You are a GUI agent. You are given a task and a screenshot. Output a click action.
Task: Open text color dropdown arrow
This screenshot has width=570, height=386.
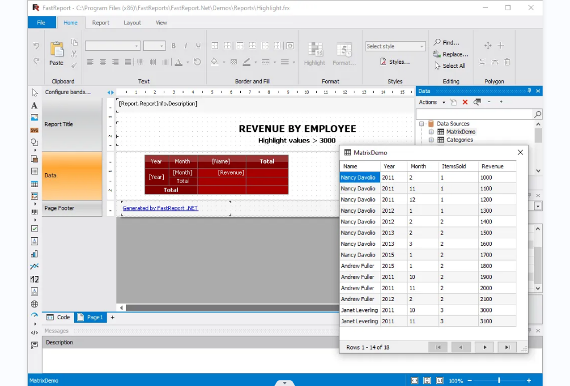point(188,62)
